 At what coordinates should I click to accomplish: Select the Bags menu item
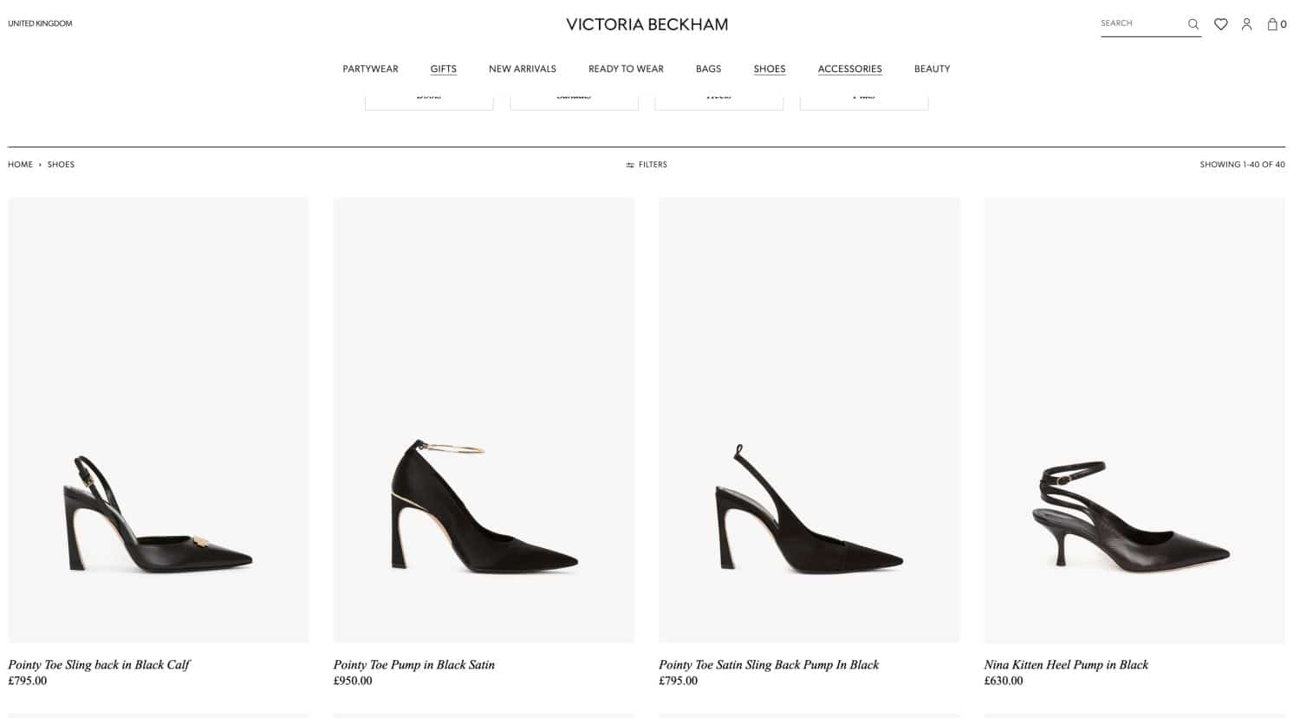tap(708, 69)
